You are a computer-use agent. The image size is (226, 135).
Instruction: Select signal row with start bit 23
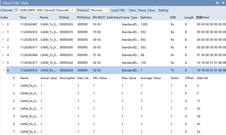point(116,108)
